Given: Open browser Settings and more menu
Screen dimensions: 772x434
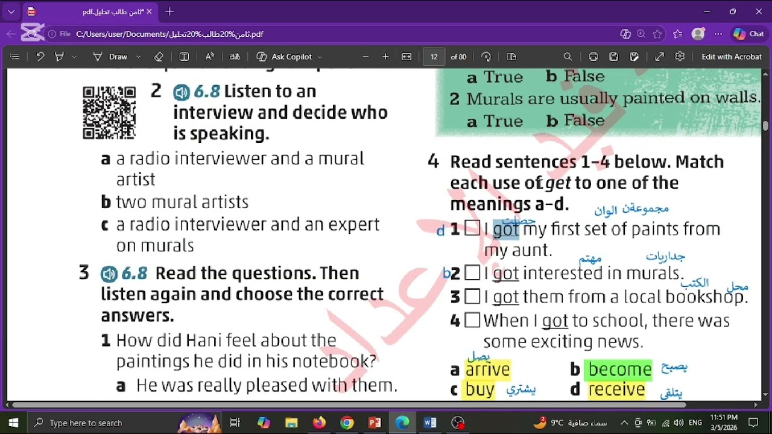Looking at the screenshot, I should [718, 34].
